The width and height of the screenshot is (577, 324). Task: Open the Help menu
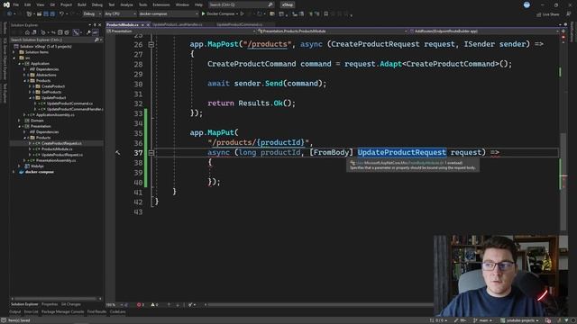point(198,4)
